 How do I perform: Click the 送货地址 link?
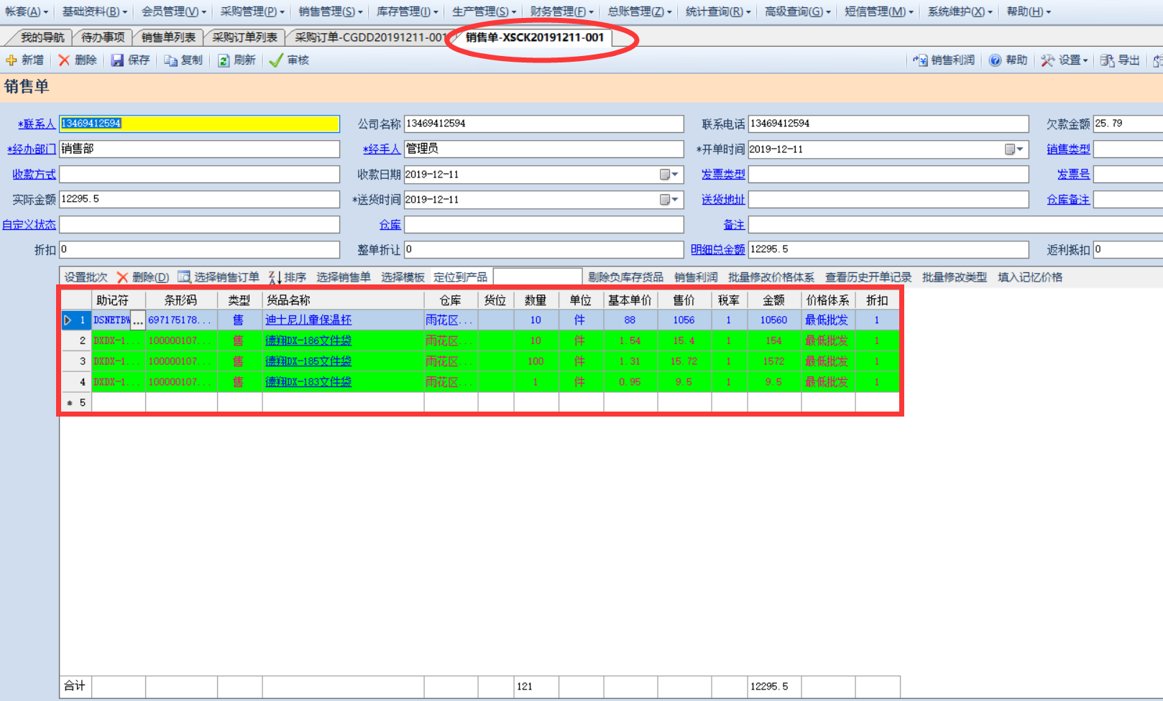tap(723, 200)
